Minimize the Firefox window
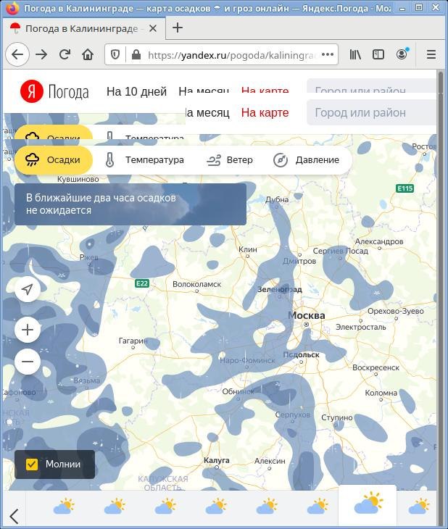The height and width of the screenshot is (529, 448). 402,9
